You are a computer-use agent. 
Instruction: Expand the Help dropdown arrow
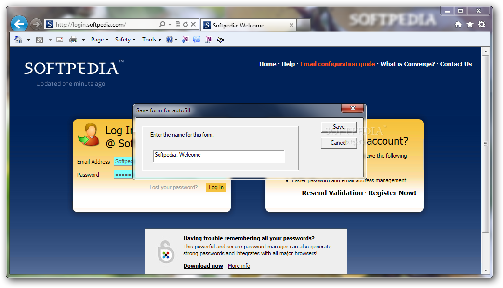click(176, 40)
